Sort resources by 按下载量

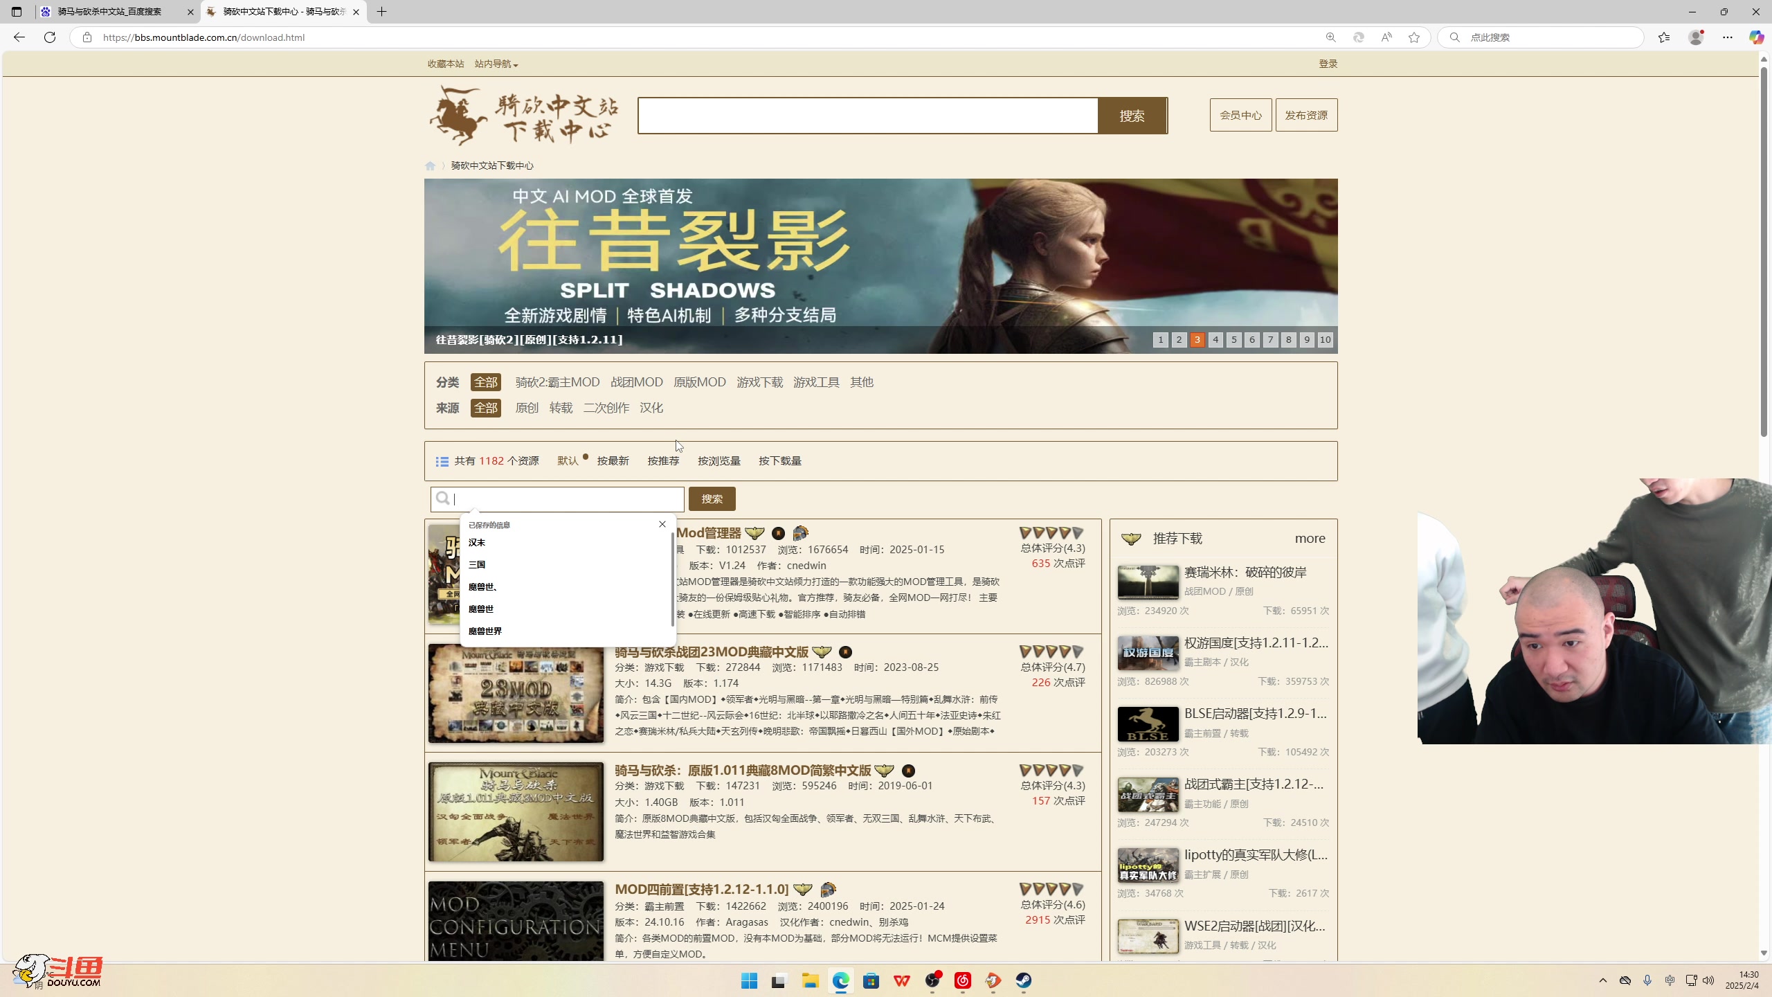(x=779, y=461)
